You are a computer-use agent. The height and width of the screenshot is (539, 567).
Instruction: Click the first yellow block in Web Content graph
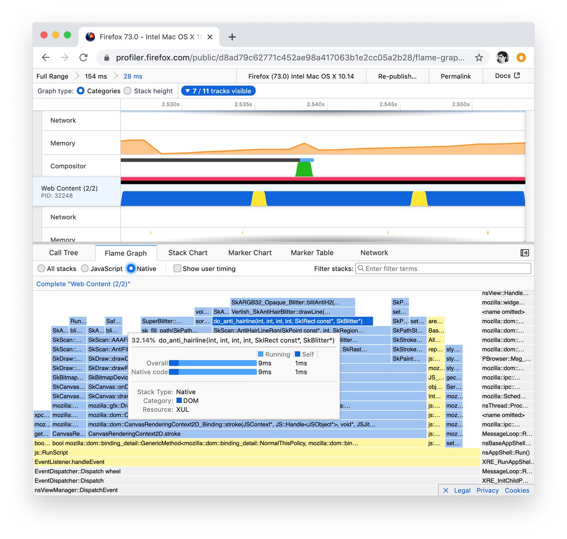pos(258,199)
